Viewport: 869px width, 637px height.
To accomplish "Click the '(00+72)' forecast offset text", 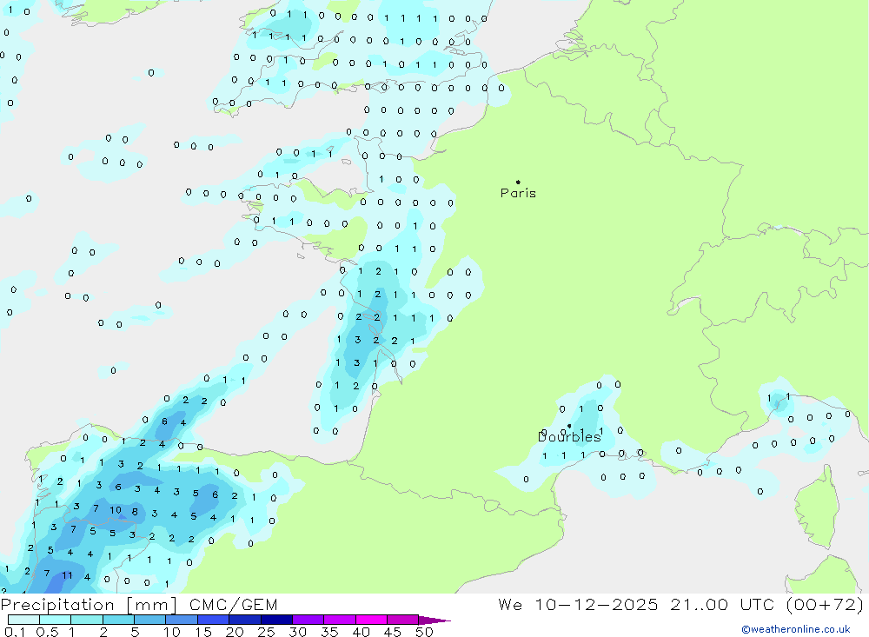I will pos(825,604).
